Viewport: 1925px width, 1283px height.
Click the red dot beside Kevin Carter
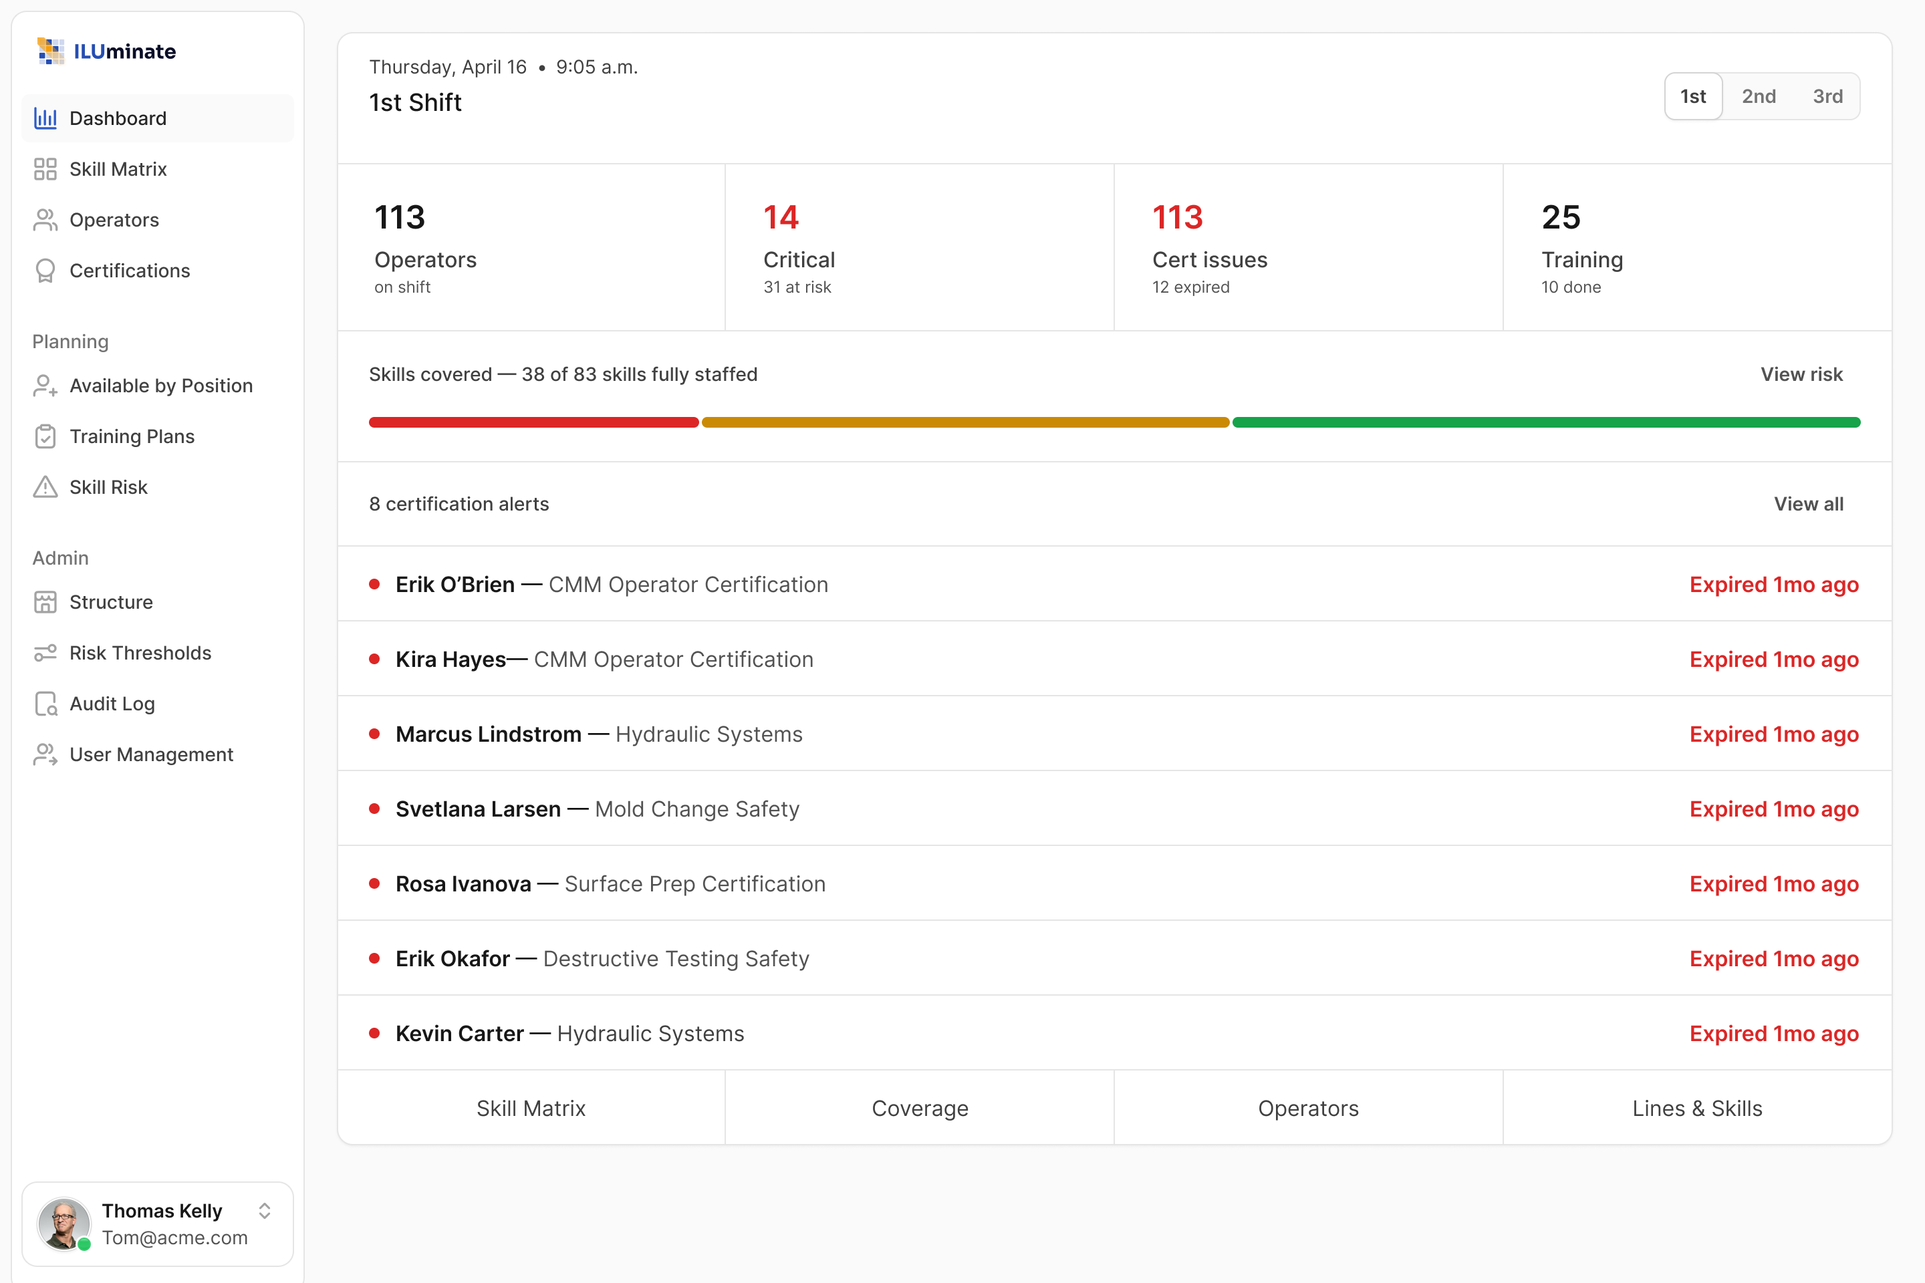pyautogui.click(x=374, y=1034)
